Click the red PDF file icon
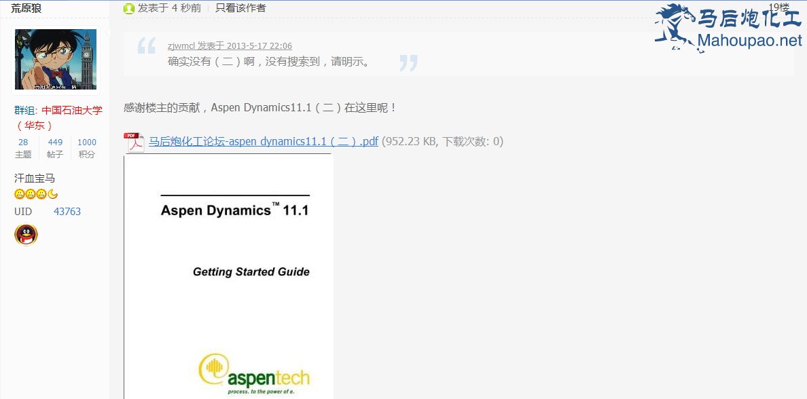Image resolution: width=807 pixels, height=399 pixels. (134, 142)
